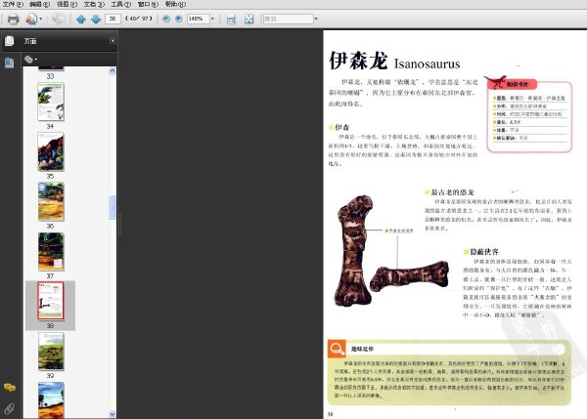The height and width of the screenshot is (419, 587).
Task: Click the create PDF icon
Action: click(x=31, y=19)
